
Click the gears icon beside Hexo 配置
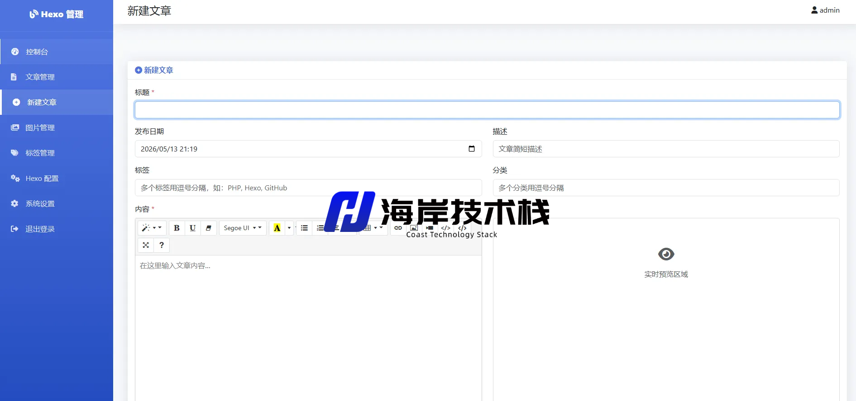click(x=15, y=178)
